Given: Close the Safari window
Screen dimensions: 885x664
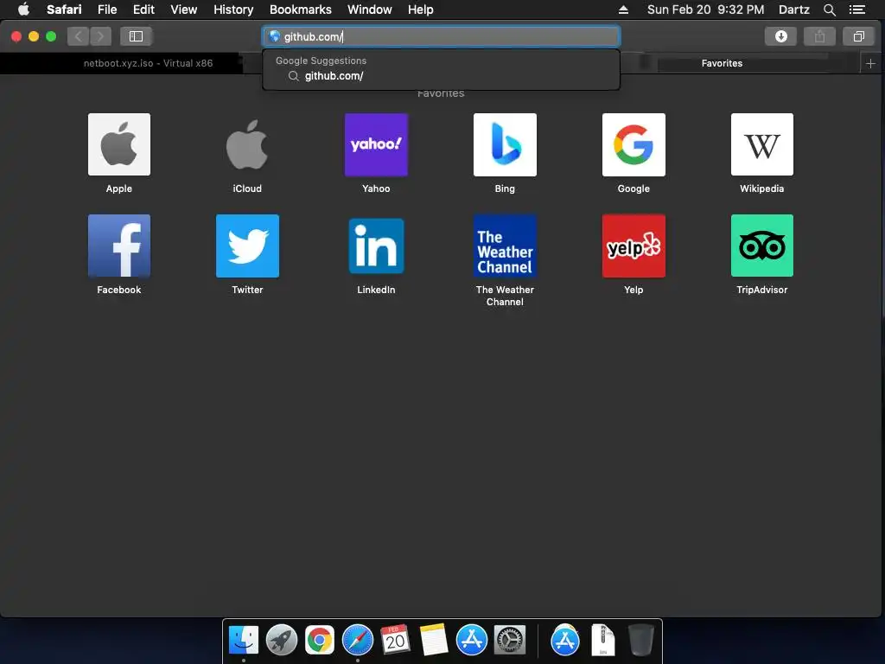Looking at the screenshot, I should (x=16, y=36).
